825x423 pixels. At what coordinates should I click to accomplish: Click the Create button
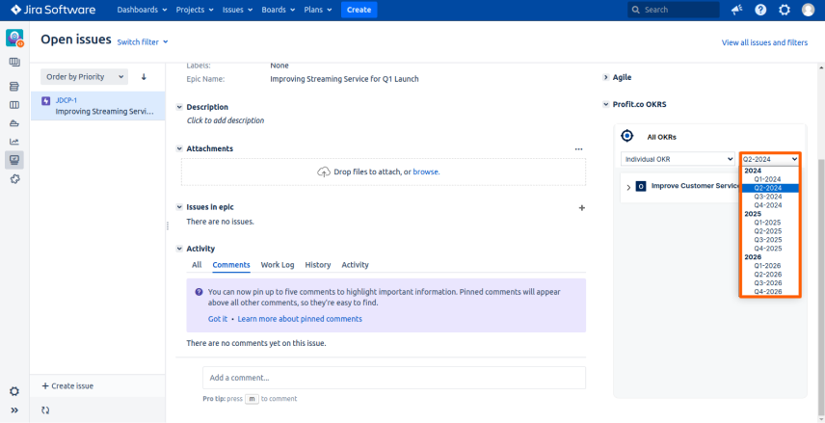tap(359, 10)
